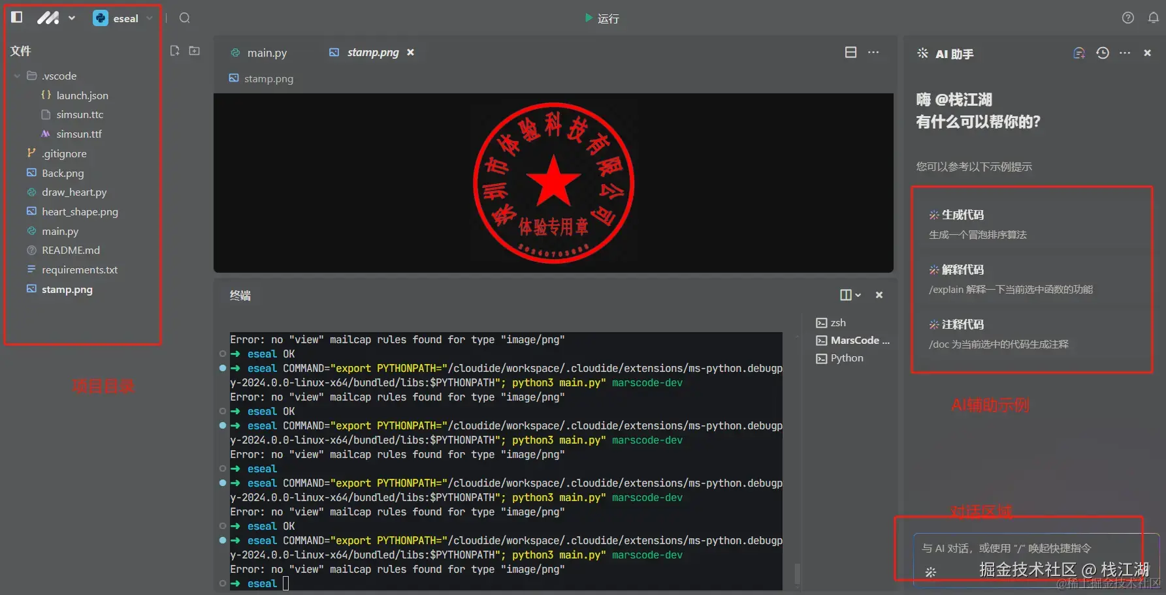Click the stamp.png breadcrumb
Viewport: 1166px width, 595px height.
click(261, 79)
